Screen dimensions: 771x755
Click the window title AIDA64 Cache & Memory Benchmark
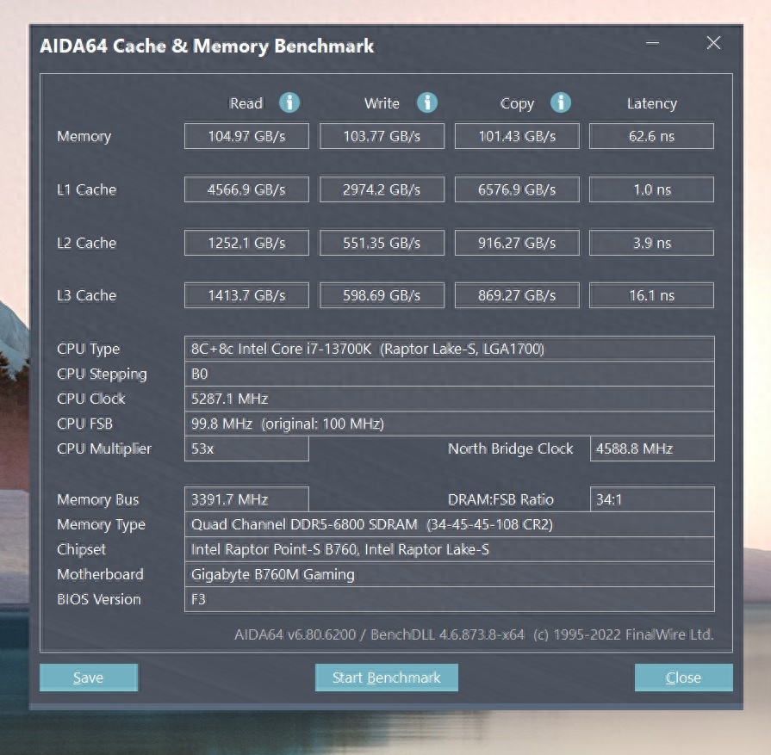point(207,46)
